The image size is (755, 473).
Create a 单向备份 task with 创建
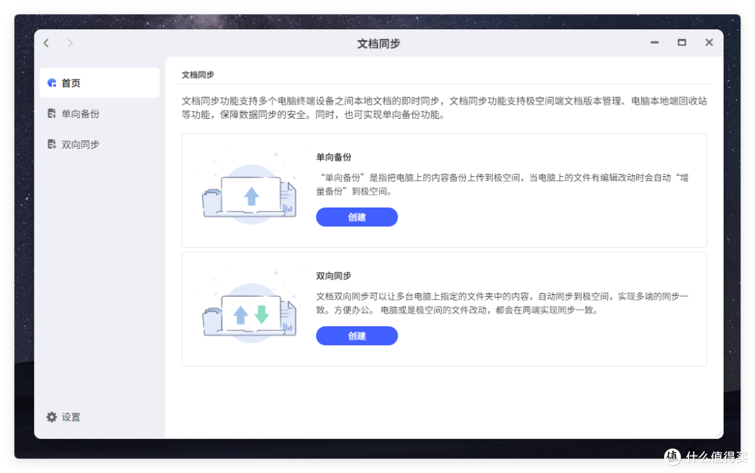[357, 217]
